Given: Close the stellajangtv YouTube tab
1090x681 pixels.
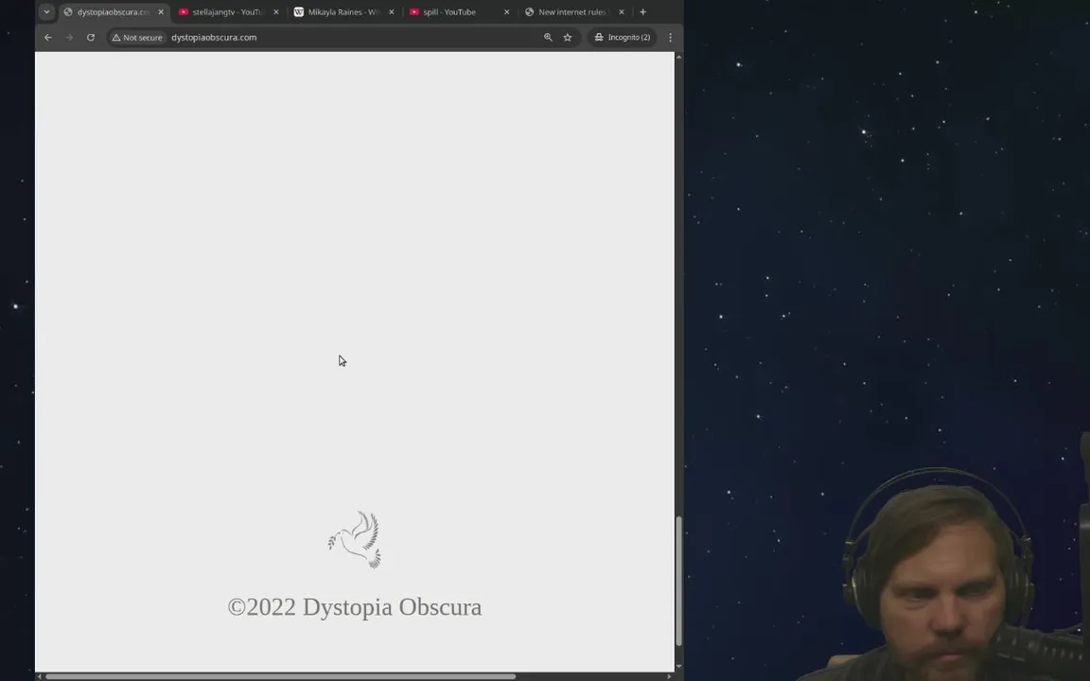Looking at the screenshot, I should tap(276, 11).
